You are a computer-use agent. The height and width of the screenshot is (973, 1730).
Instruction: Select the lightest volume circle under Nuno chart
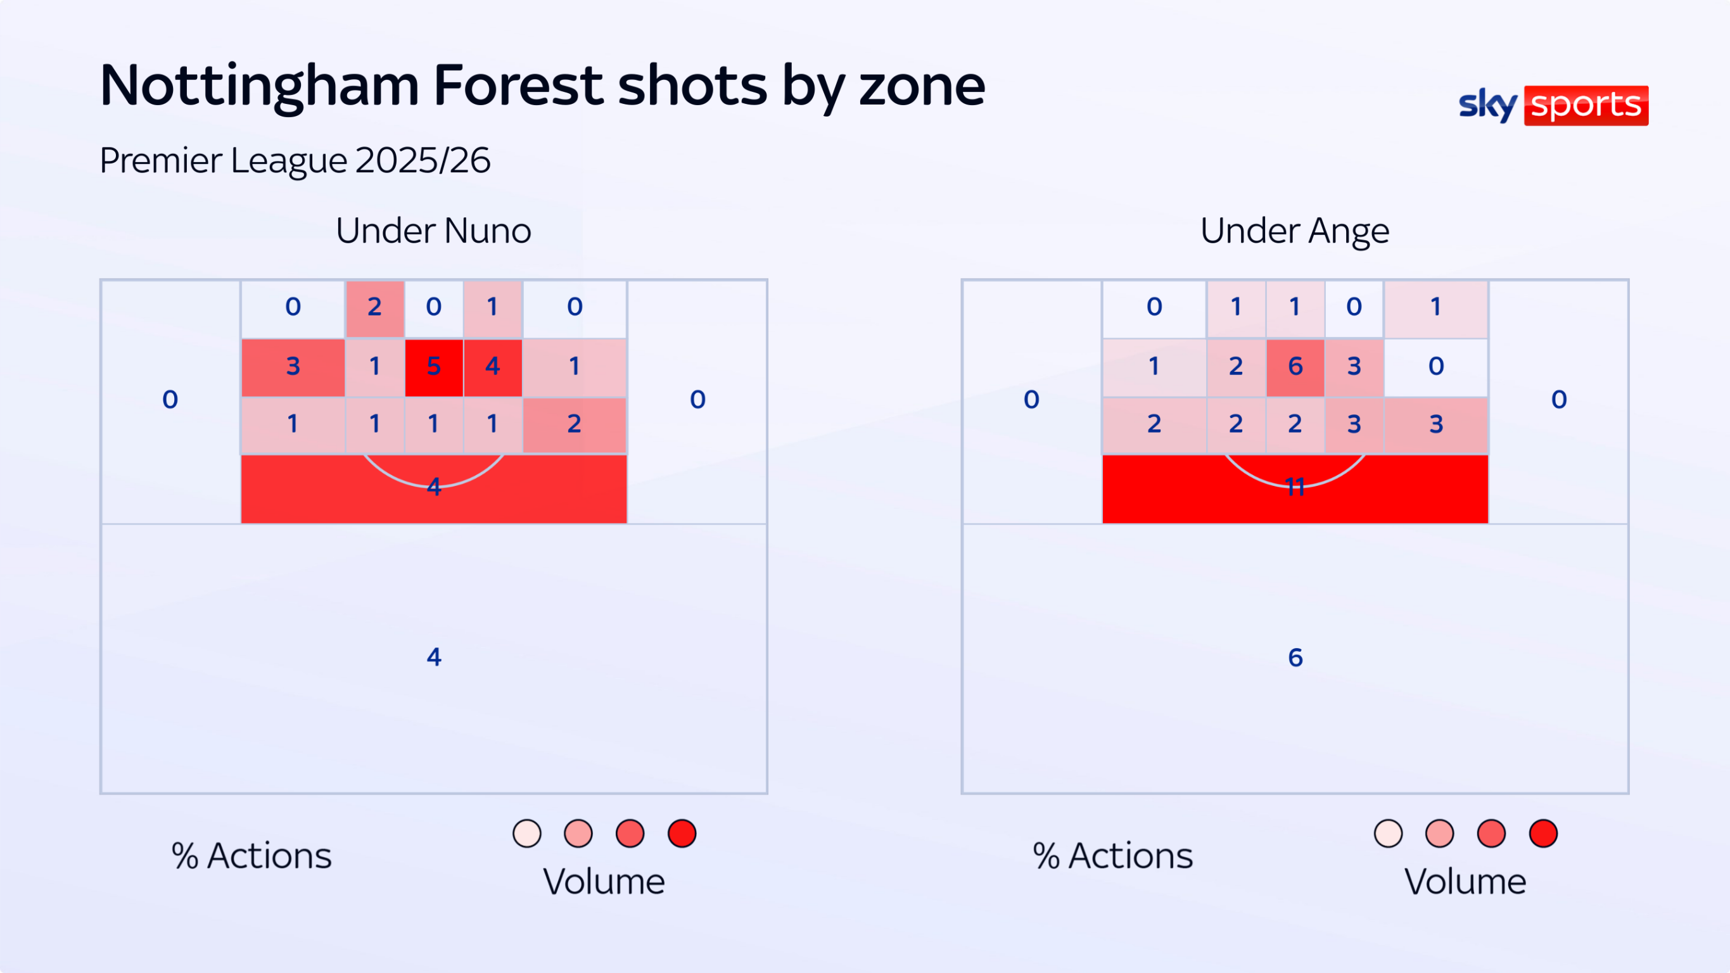click(x=526, y=834)
